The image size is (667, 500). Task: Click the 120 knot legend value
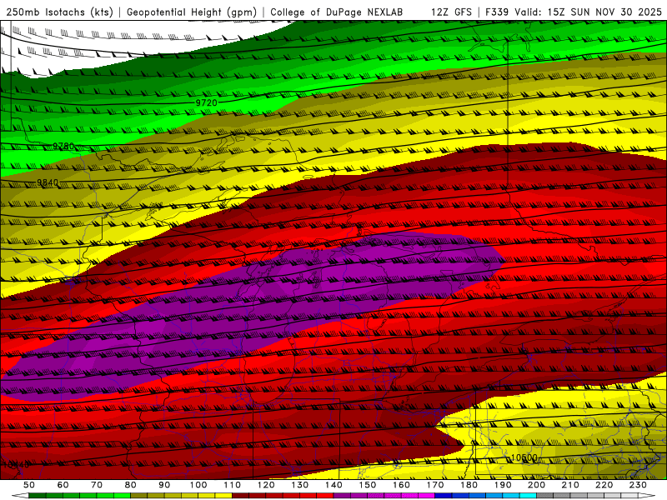pyautogui.click(x=266, y=485)
